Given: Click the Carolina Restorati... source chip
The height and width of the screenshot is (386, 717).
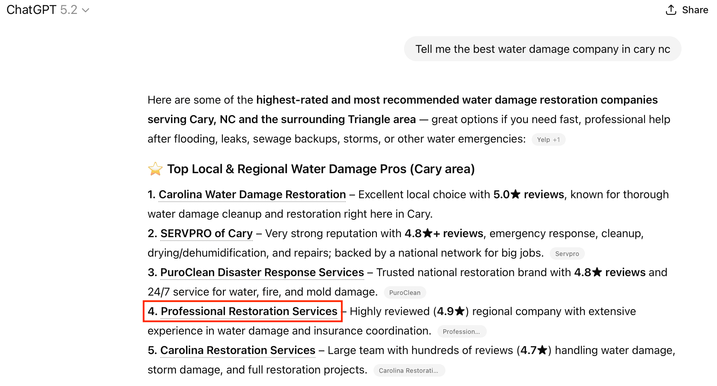Looking at the screenshot, I should [409, 371].
